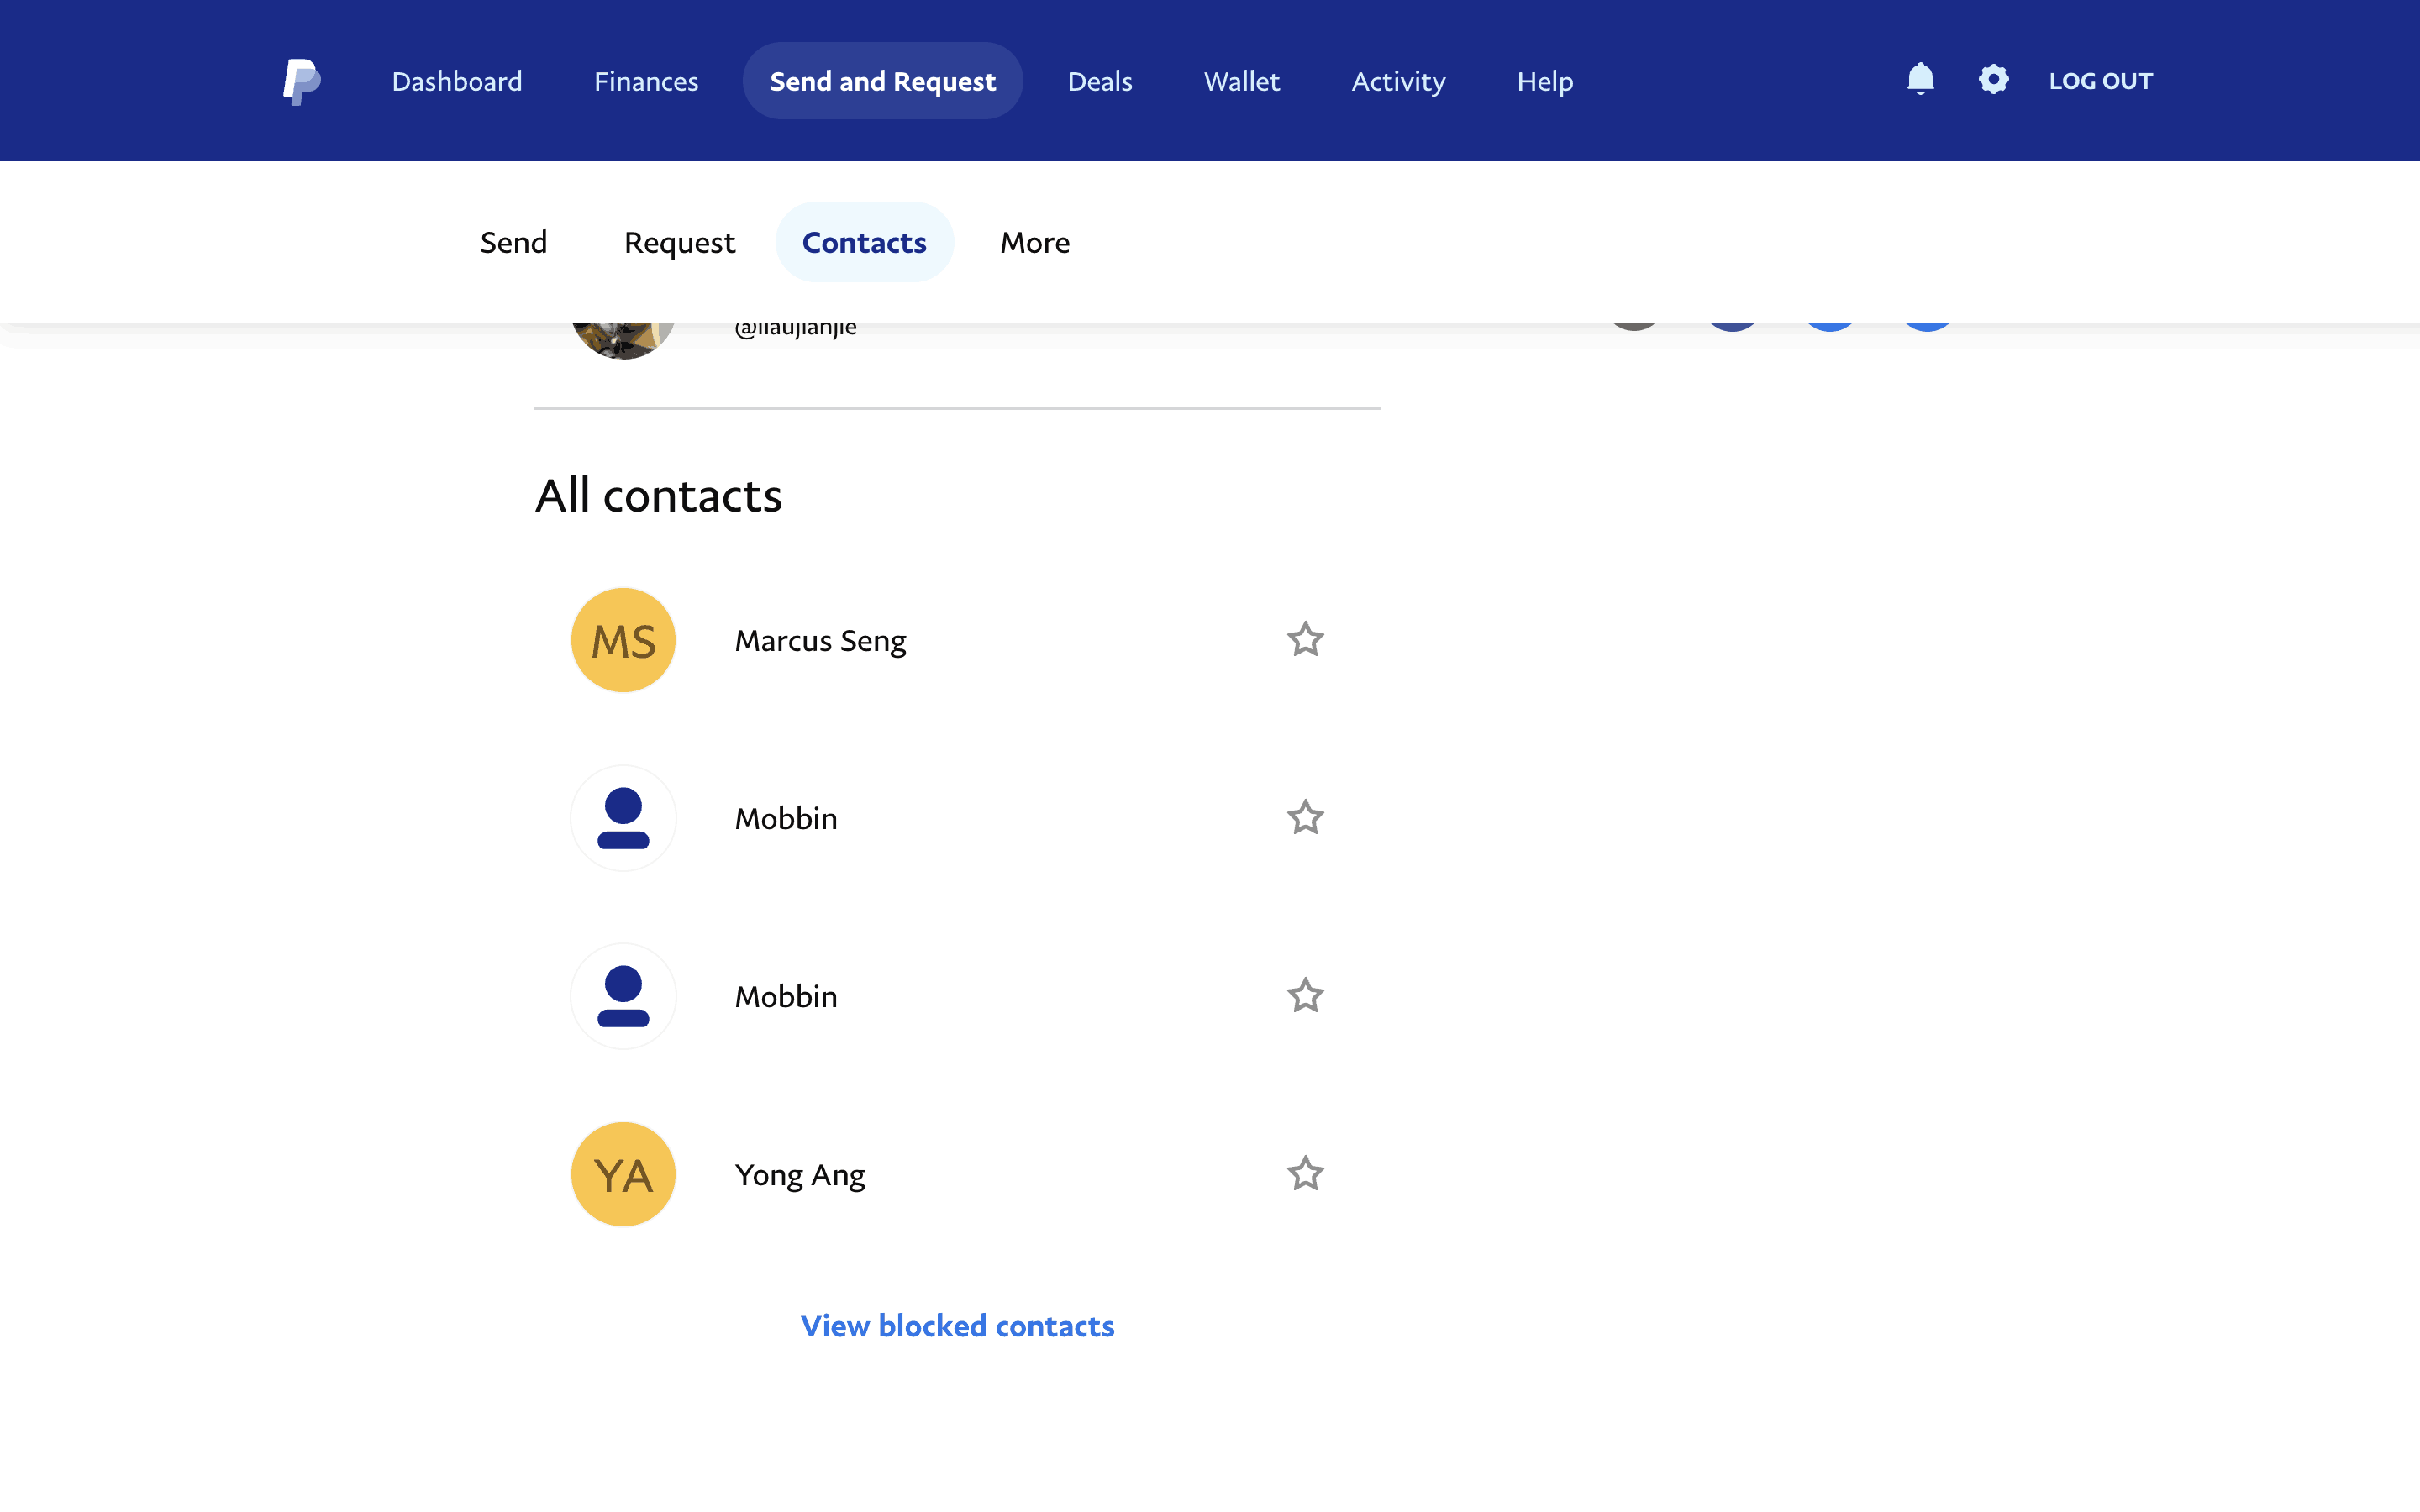
Task: Star the Yong Ang contact
Action: pos(1305,1173)
